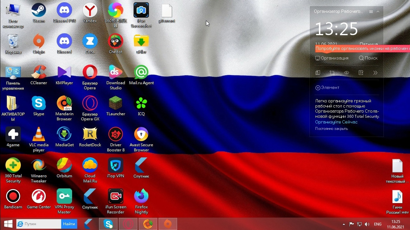Toggle the eye visibility icon in organizer
Screen dimensions: 410x230
click(x=346, y=73)
